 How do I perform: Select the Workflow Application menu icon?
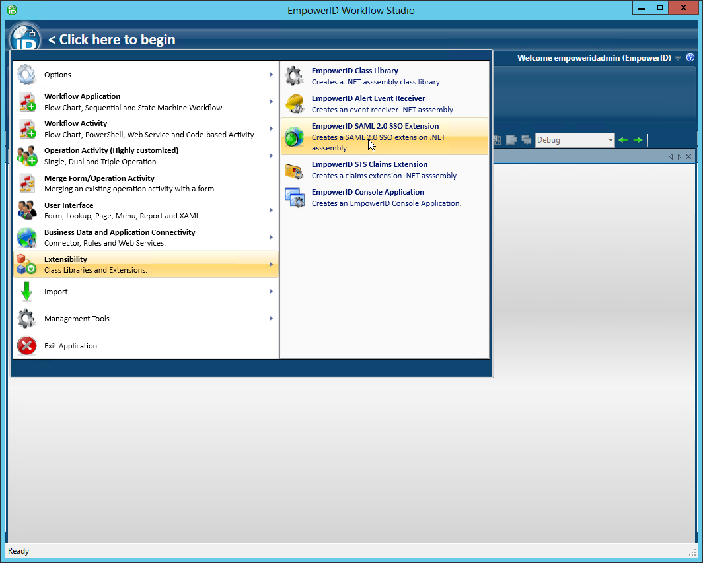[26, 100]
